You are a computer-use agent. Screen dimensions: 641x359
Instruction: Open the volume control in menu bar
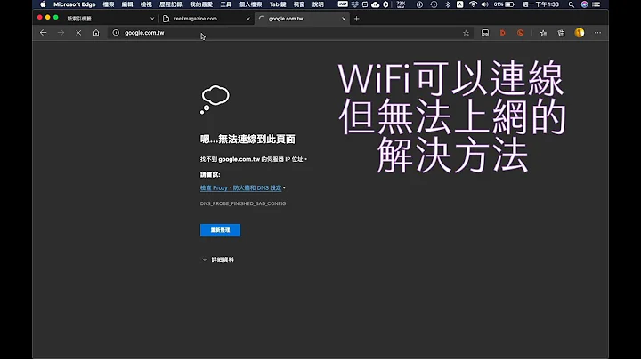(485, 4)
